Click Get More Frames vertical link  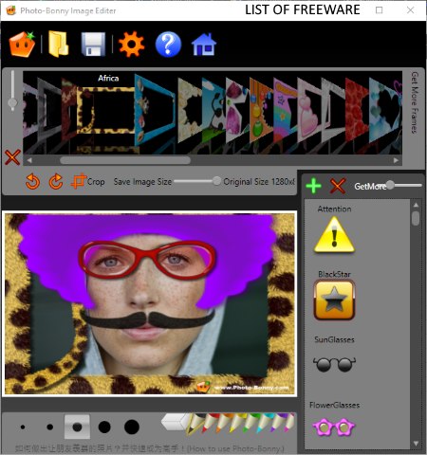pyautogui.click(x=415, y=102)
